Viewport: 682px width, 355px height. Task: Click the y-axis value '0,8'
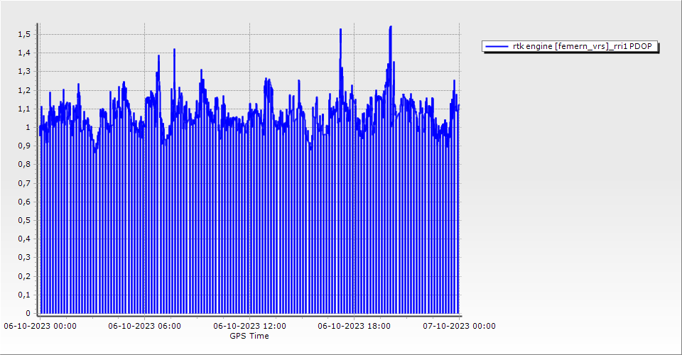tap(24, 165)
